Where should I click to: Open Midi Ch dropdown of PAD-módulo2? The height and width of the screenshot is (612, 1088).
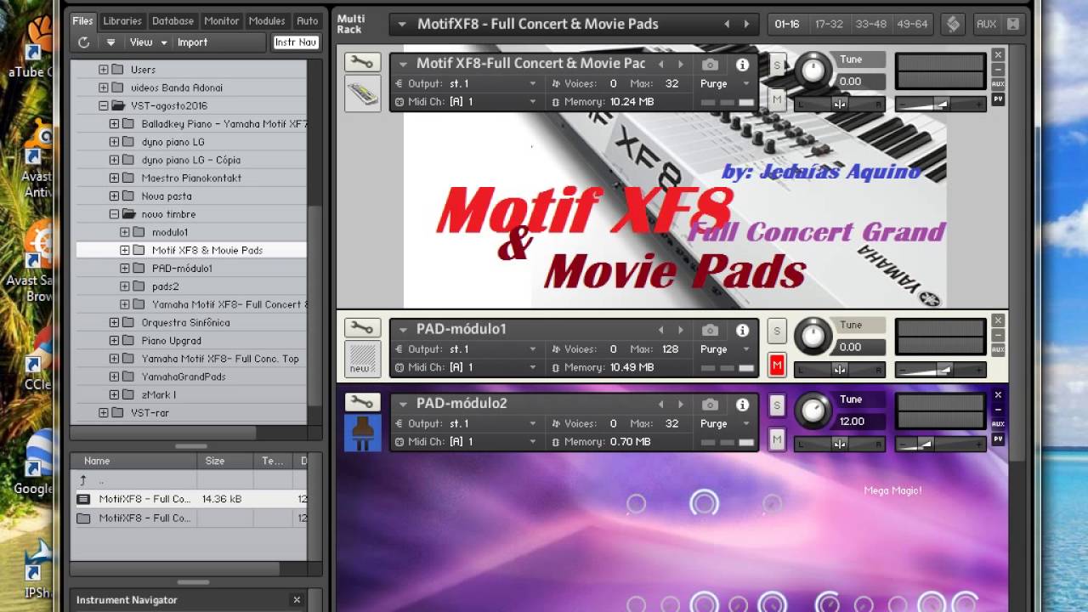tap(533, 442)
